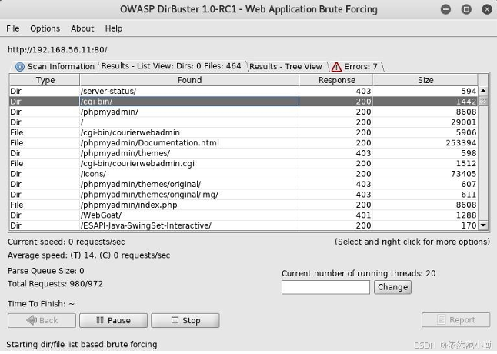Sort results by the Response column header

336,80
